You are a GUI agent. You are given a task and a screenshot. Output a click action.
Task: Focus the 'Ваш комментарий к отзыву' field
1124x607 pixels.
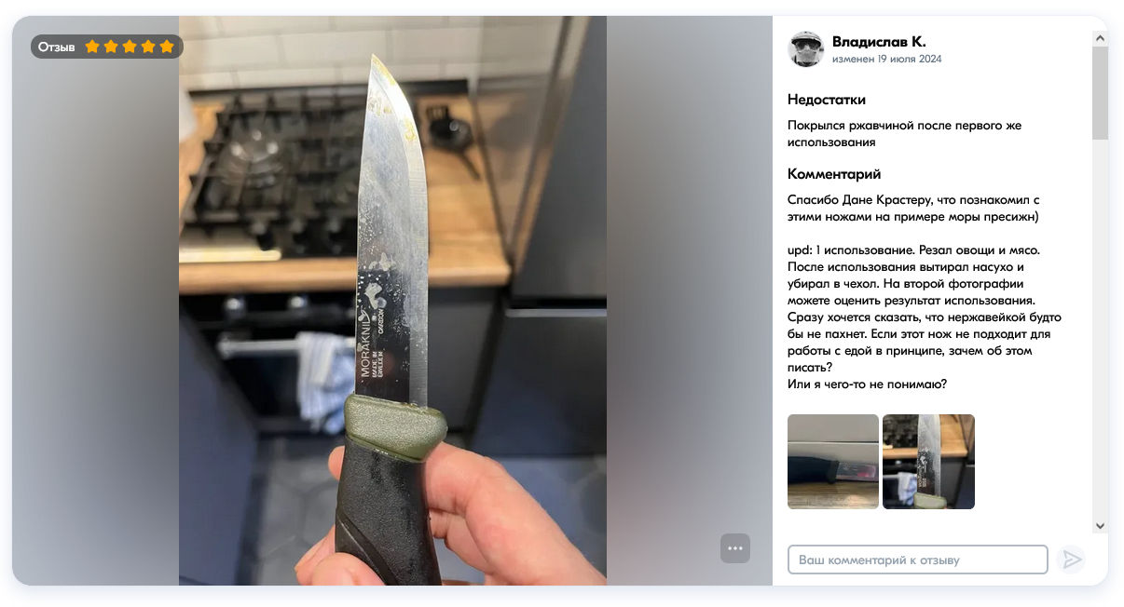[x=918, y=560]
